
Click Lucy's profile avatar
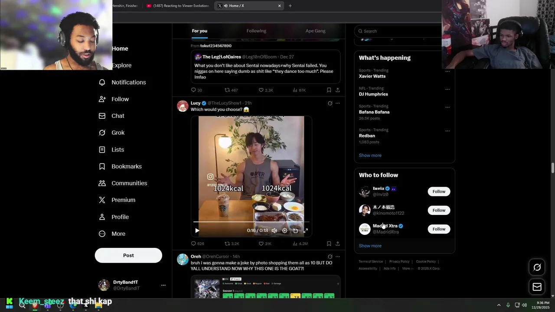(x=183, y=106)
